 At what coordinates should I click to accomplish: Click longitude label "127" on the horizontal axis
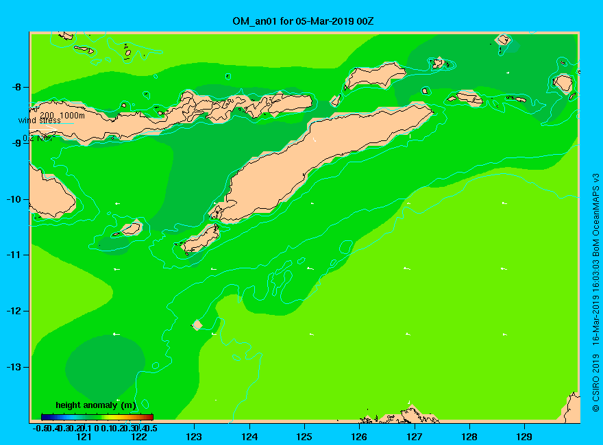tap(414, 437)
